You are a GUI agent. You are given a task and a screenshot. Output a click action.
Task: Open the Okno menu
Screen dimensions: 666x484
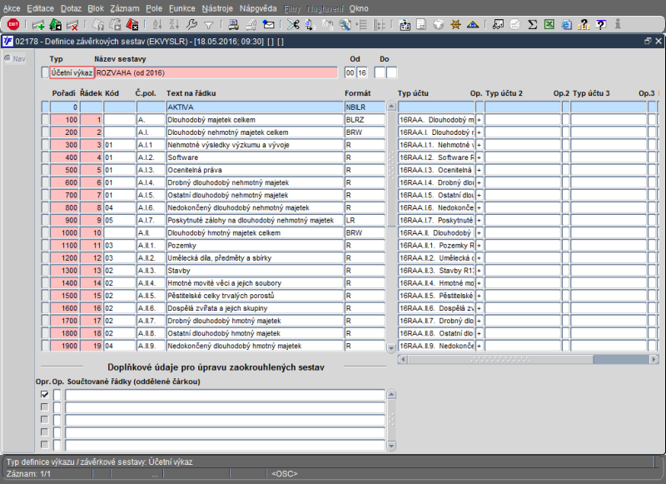pos(359,8)
